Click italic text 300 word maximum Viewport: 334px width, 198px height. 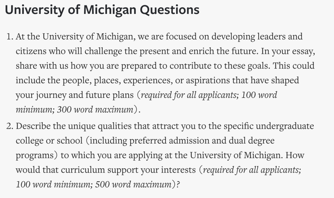95,110
